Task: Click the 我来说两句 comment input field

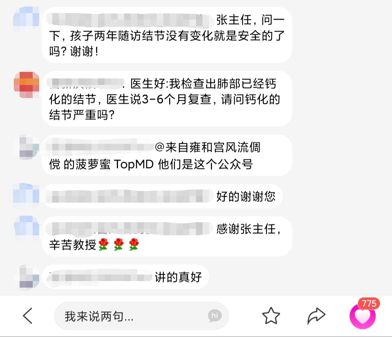Action: (141, 316)
